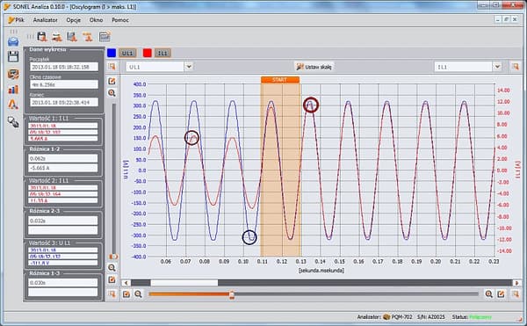Screen dimensions: 527x326
Task: Click the vertical axis zoom-in magnifier
Action: pos(112,93)
